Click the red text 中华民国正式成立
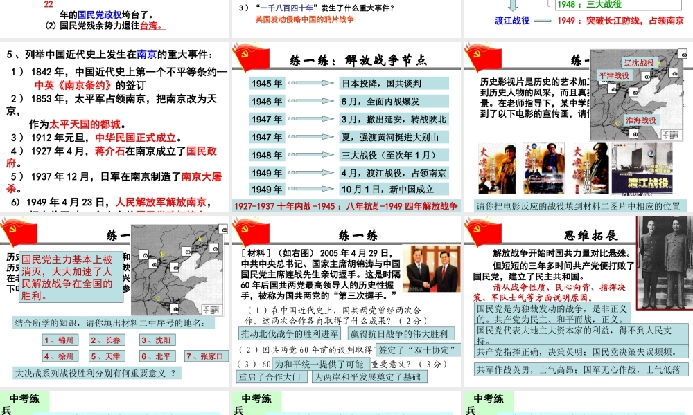This screenshot has width=693, height=415. pyautogui.click(x=136, y=138)
